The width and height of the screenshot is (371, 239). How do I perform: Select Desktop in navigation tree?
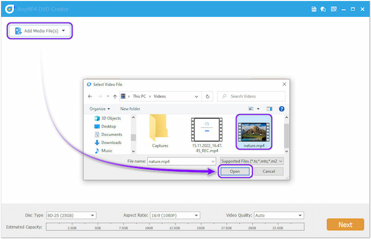[105, 127]
